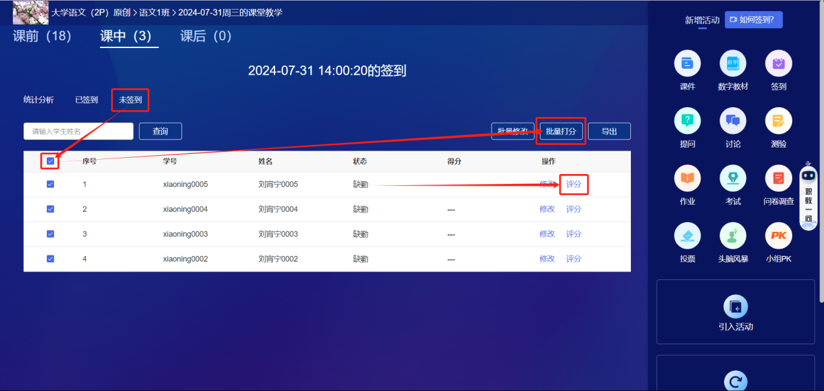824x391 pixels.
Task: Click the 导出 export button
Action: pyautogui.click(x=609, y=131)
